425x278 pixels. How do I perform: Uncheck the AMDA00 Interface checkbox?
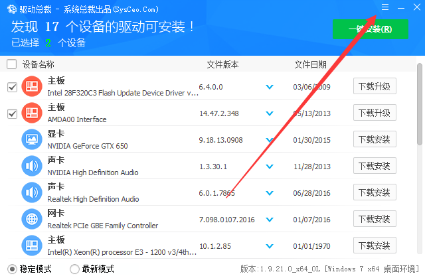(x=11, y=113)
